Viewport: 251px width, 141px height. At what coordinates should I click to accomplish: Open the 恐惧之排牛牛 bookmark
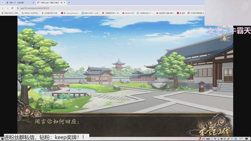click(10, 13)
